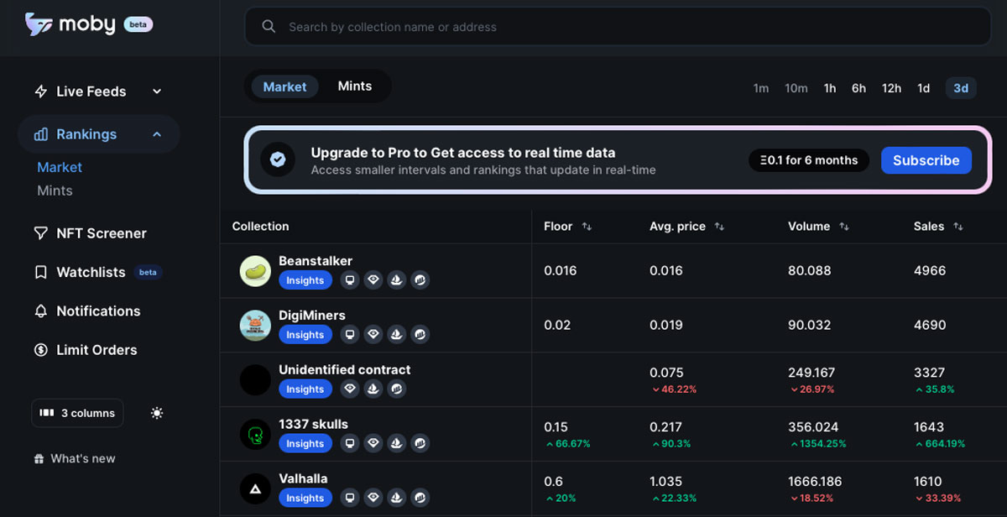Open the 3 columns layout selector
1007x517 pixels.
[x=77, y=413]
